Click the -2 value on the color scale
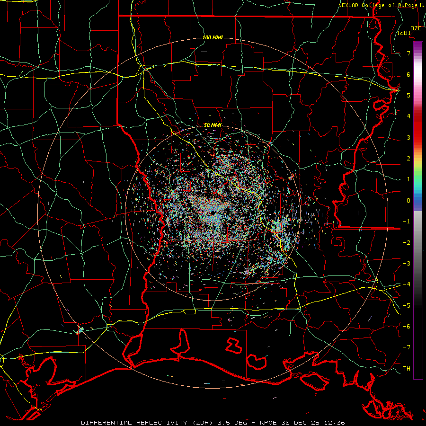 pos(407,242)
